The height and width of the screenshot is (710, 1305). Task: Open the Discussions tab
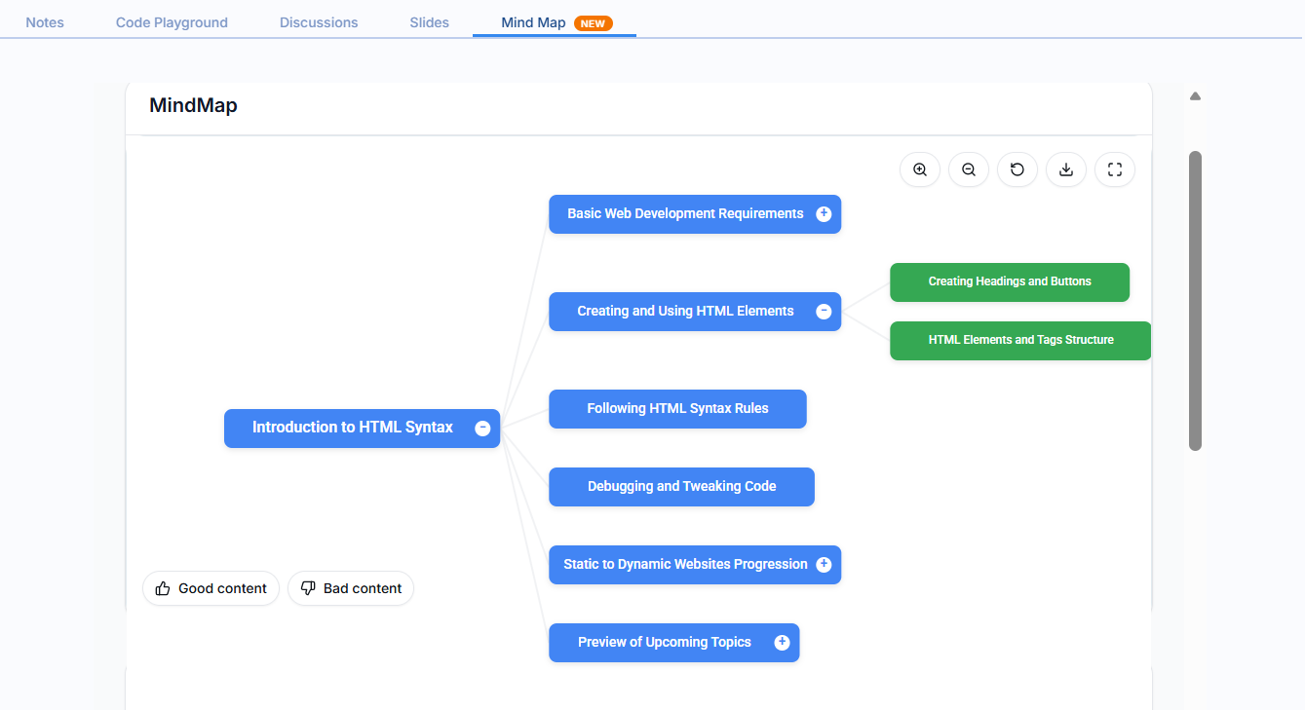pos(318,21)
